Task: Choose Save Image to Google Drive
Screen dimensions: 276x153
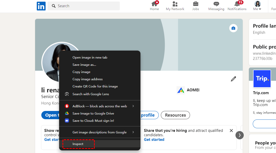Action: (100, 114)
